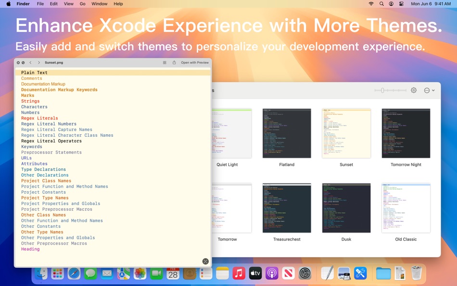Open Spotlight search in menu bar

click(x=381, y=4)
